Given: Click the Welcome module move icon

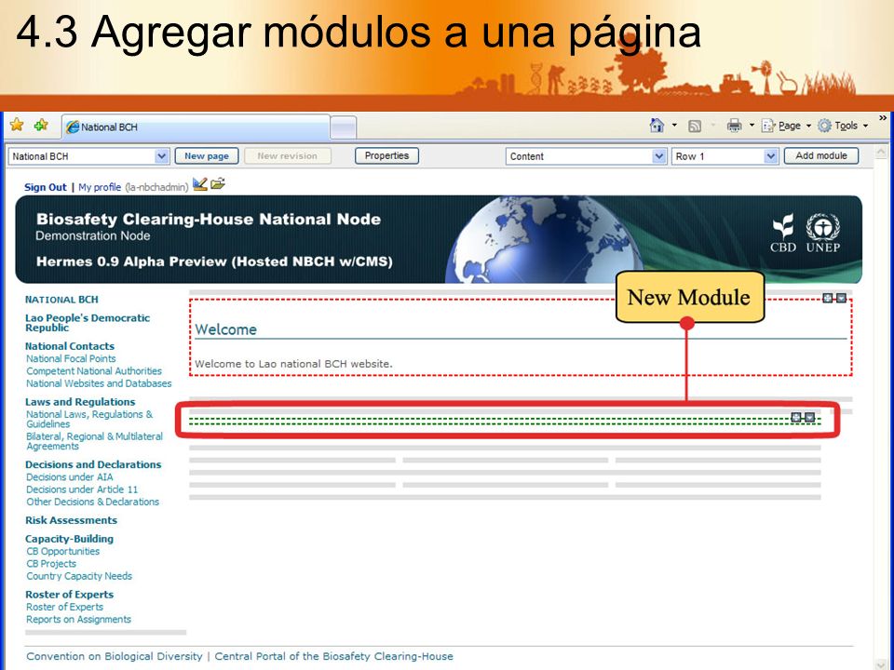Looking at the screenshot, I should pyautogui.click(x=828, y=298).
